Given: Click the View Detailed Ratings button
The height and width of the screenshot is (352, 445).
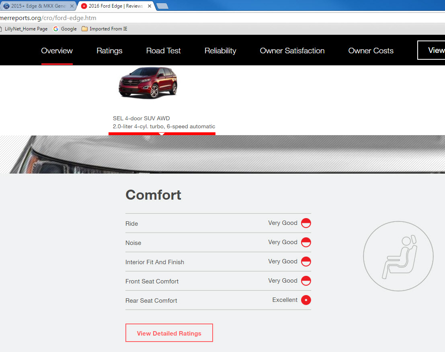Looking at the screenshot, I should [169, 333].
